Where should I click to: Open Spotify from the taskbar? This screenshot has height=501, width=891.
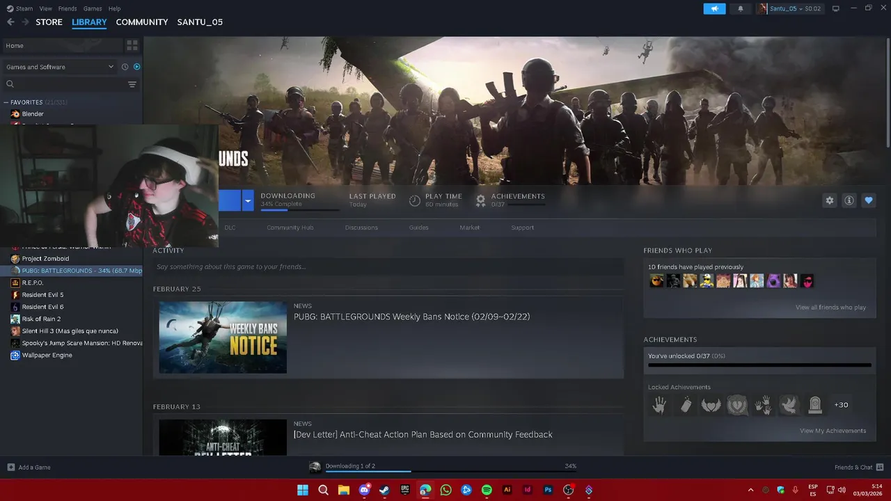tap(487, 490)
